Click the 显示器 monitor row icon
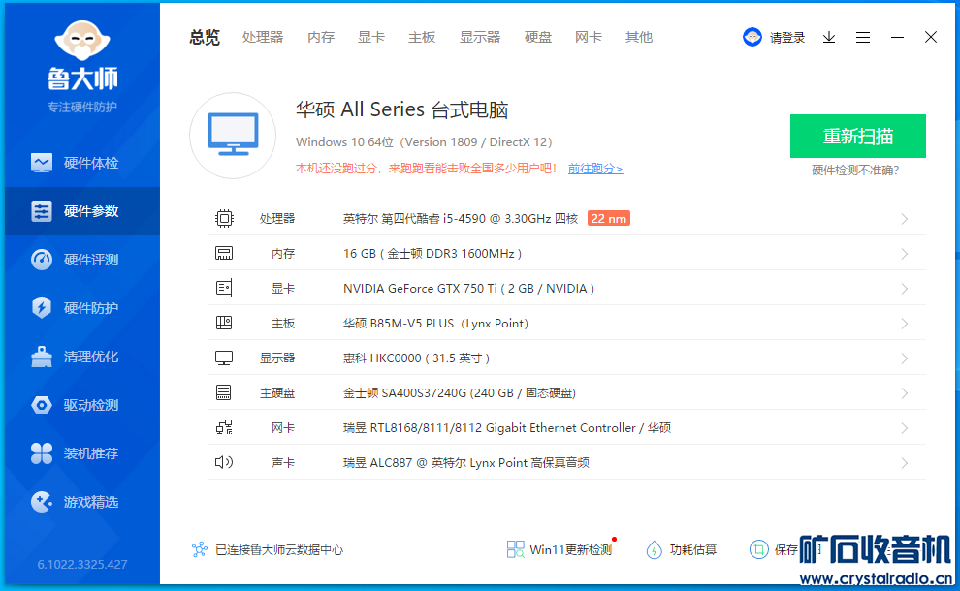960x591 pixels. [224, 358]
